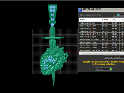Select the Yellow Gold:9KY row
This screenshot has width=124, height=93.
102,23
